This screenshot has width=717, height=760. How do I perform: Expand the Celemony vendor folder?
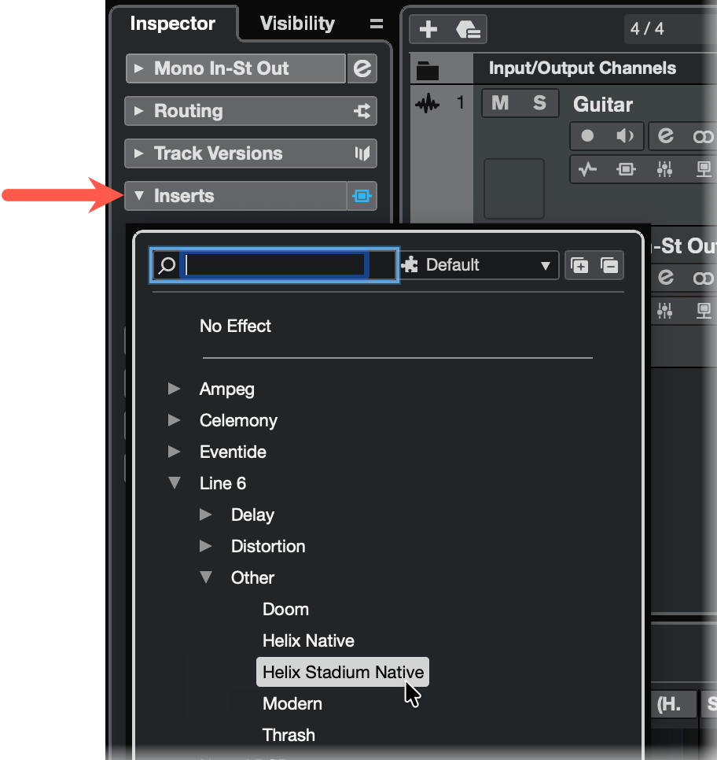pos(174,420)
